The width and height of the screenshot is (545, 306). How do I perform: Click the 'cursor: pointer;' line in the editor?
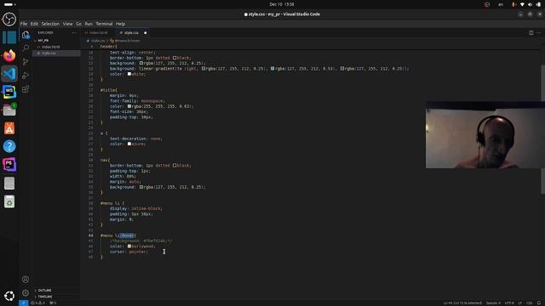click(x=129, y=252)
